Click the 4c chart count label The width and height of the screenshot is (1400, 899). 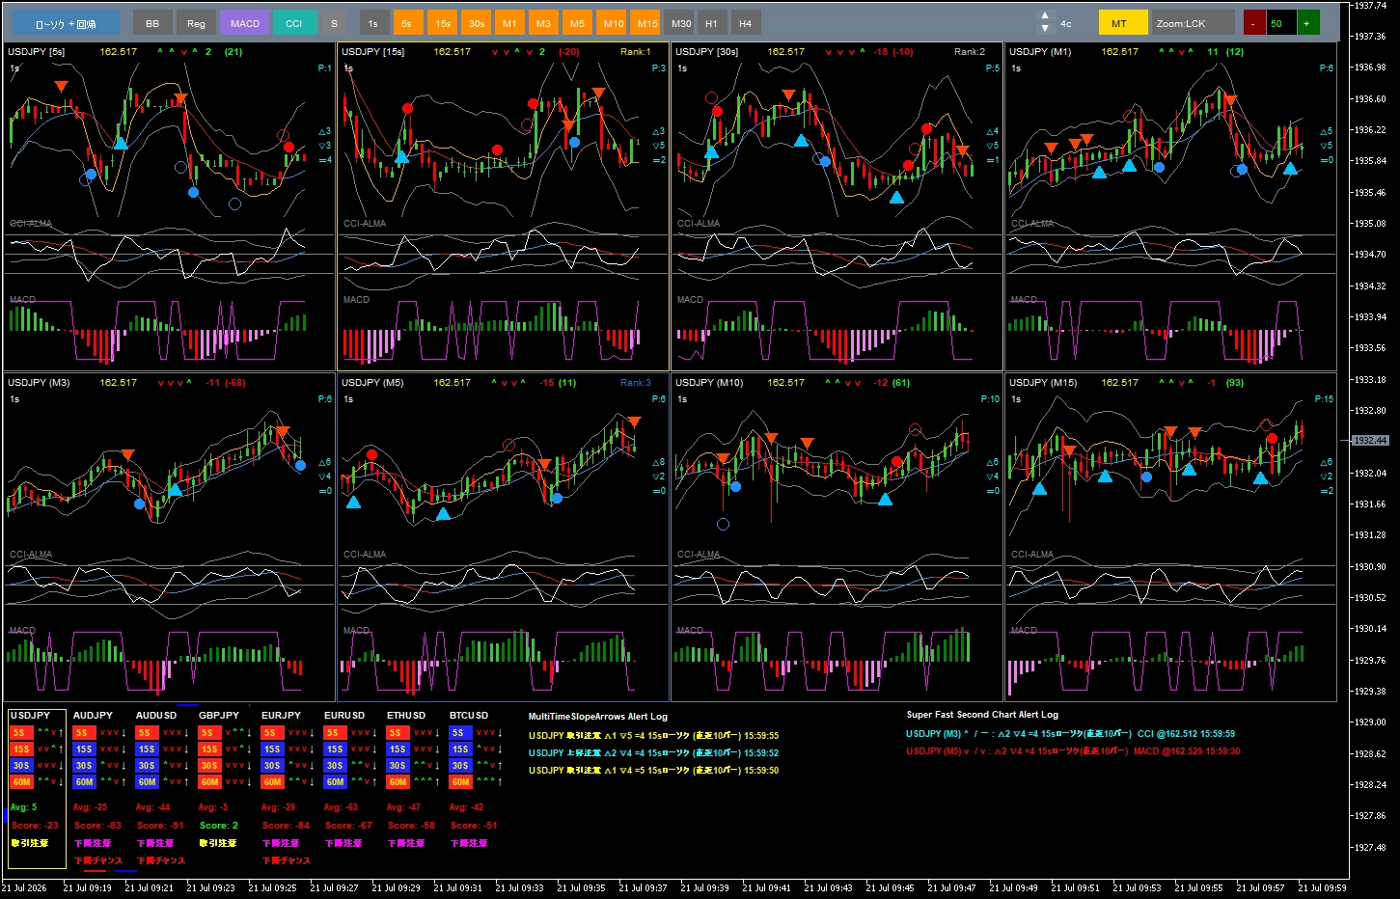tap(1066, 23)
